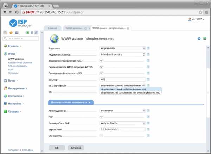Toggle Повышенная безопасность SSL checkbox
The width and height of the screenshot is (211, 154).
[101, 73]
